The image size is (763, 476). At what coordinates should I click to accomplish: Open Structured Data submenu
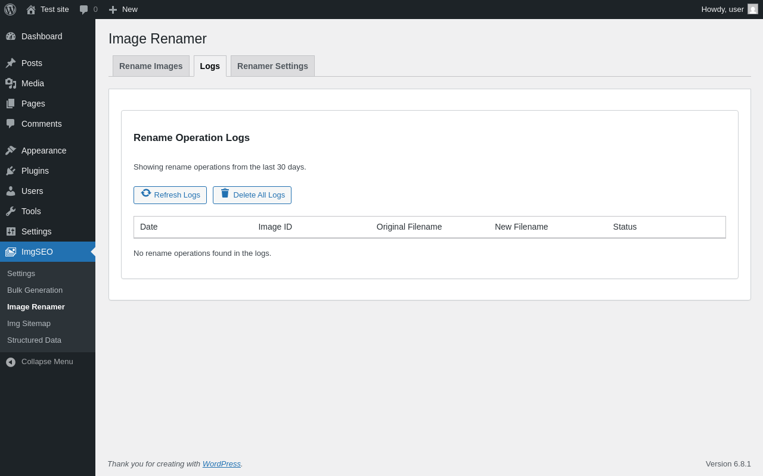coord(34,340)
